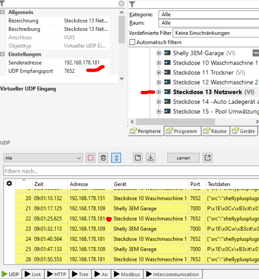
Task: Open the Vordefinierte Filter dropdown
Action: pyautogui.click(x=216, y=33)
